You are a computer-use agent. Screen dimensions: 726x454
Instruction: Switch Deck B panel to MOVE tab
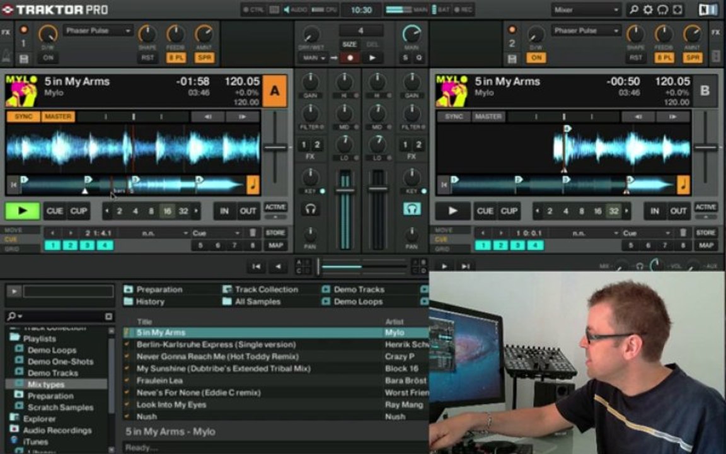coord(444,230)
